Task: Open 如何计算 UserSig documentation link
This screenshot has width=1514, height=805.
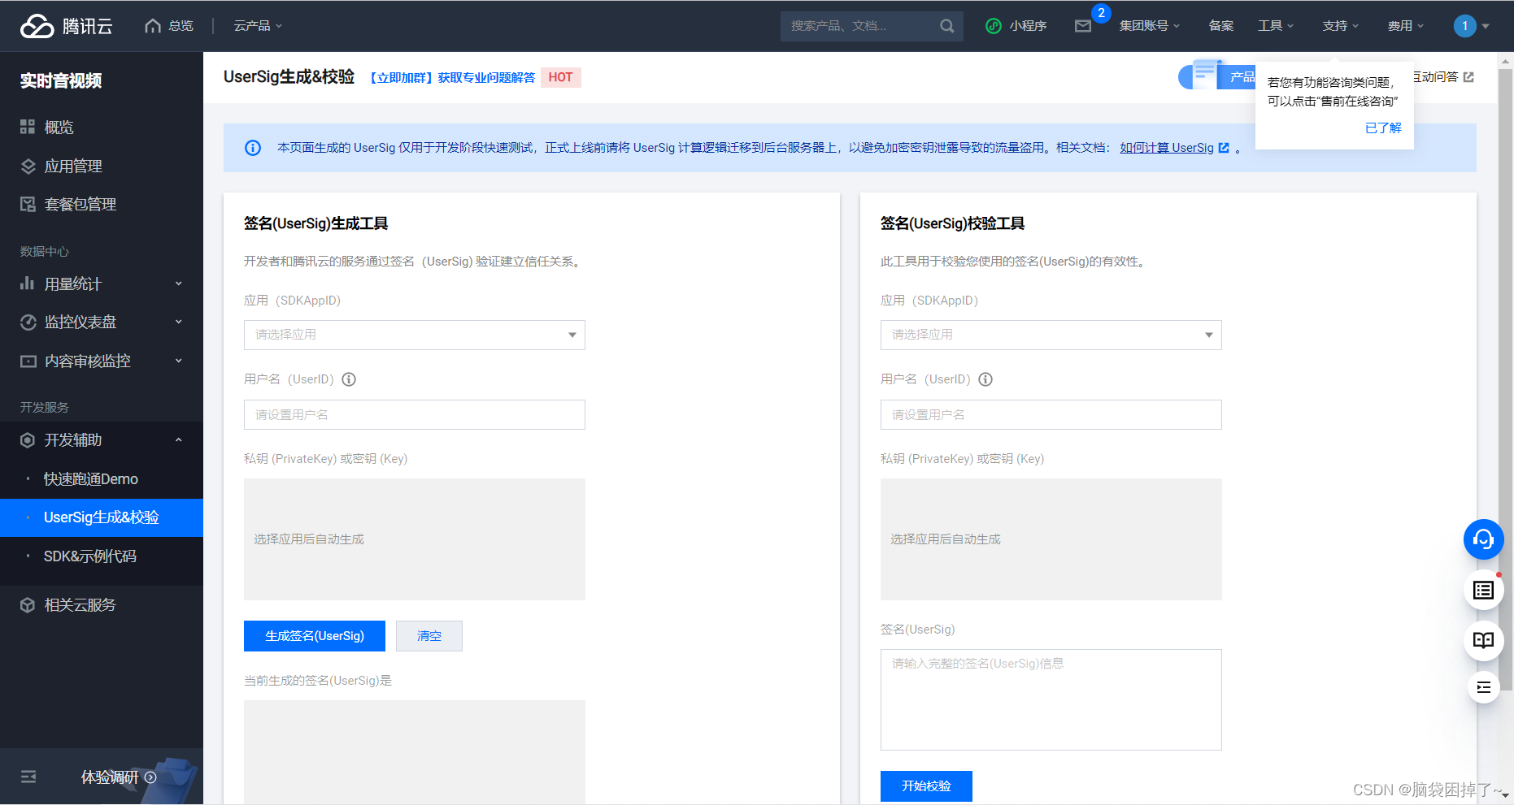Action: click(1166, 148)
